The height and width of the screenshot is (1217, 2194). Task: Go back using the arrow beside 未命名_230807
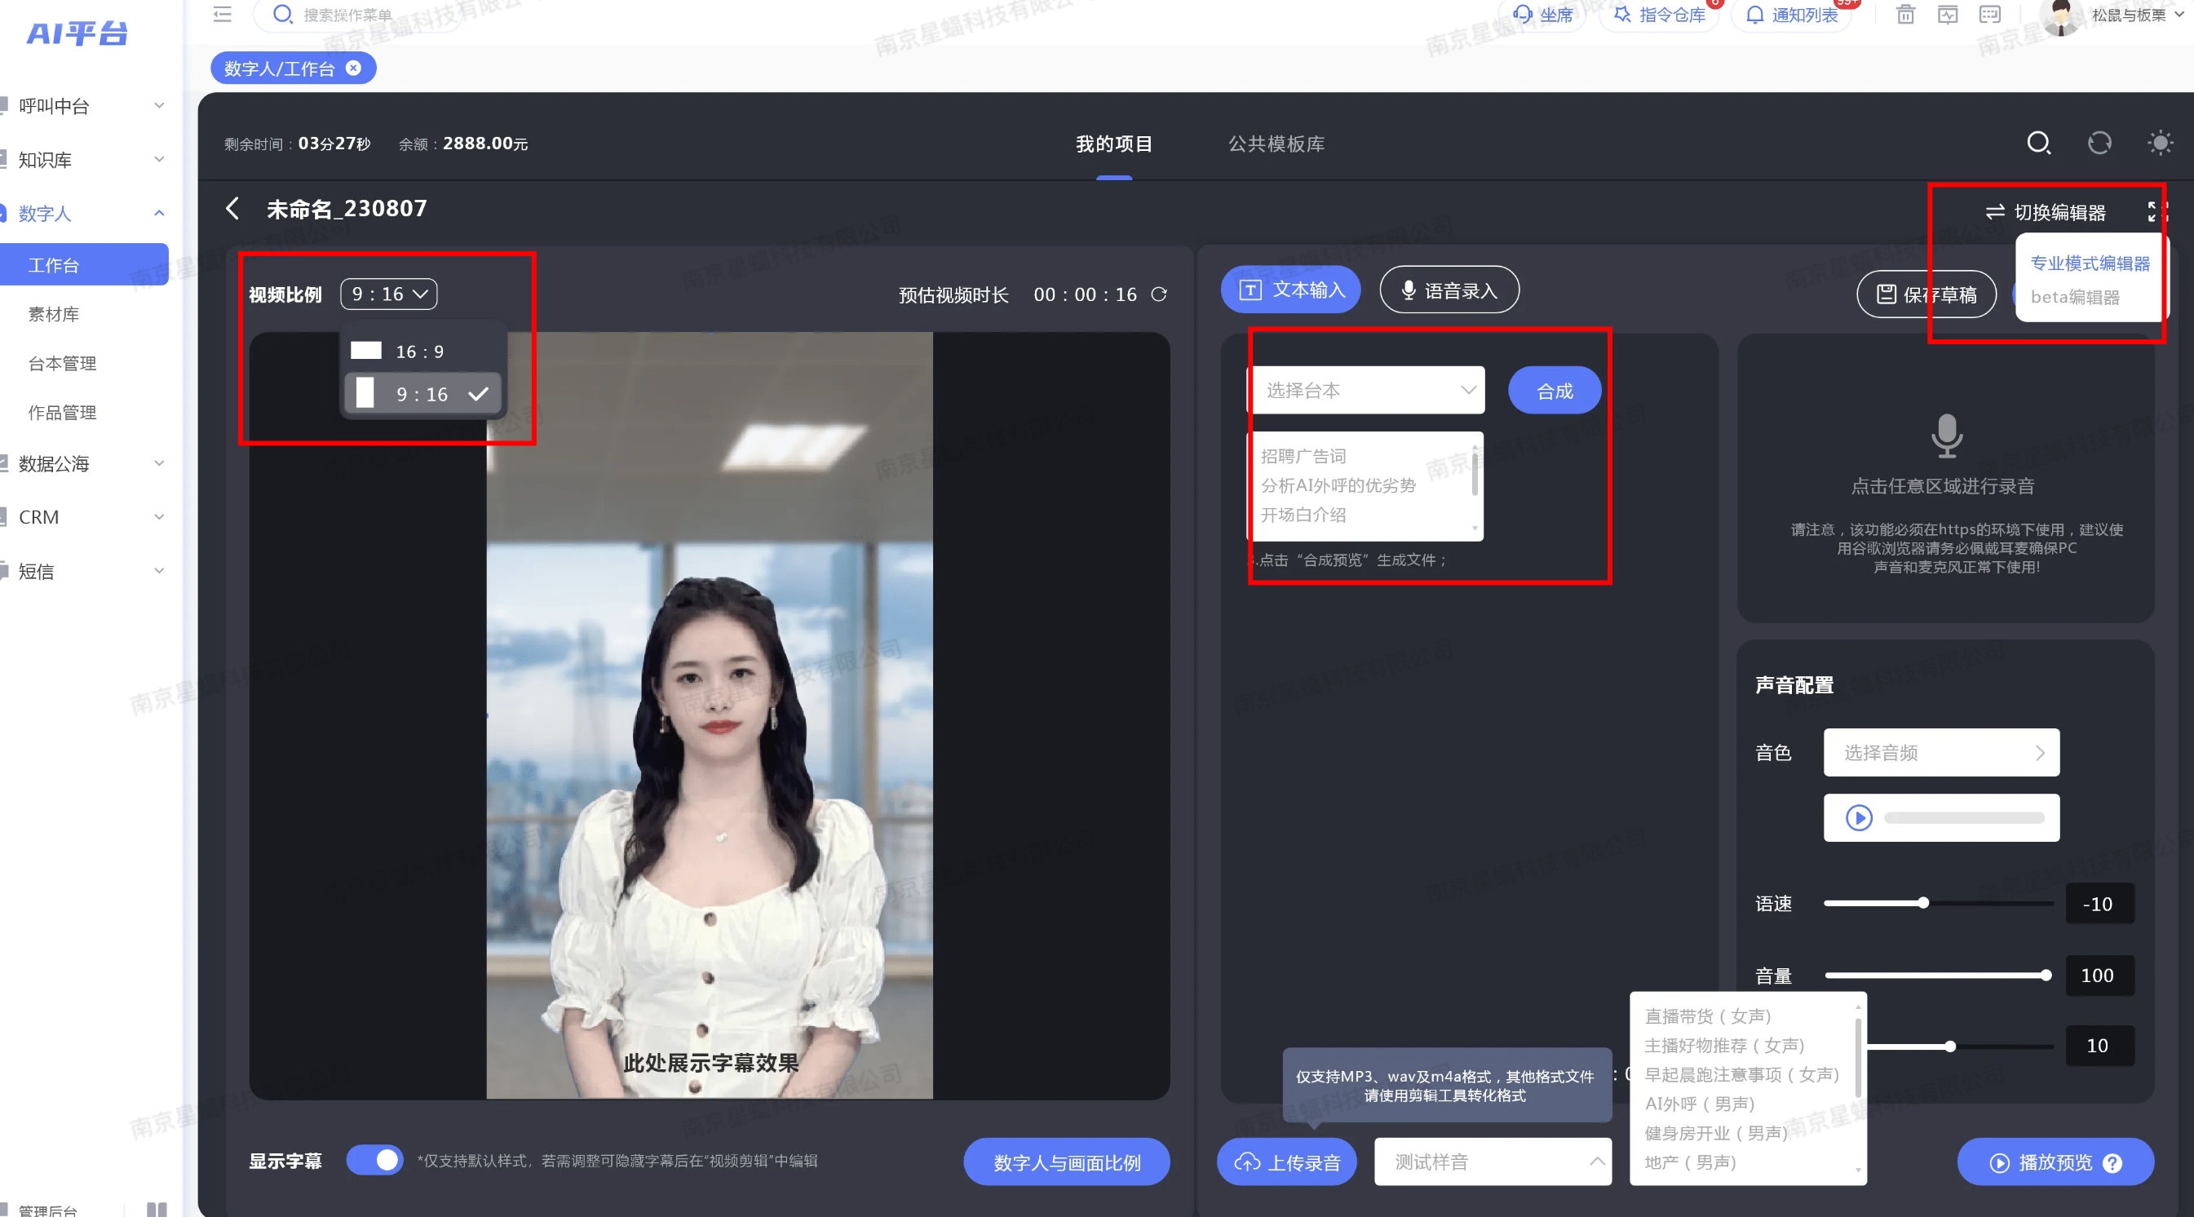pos(232,209)
